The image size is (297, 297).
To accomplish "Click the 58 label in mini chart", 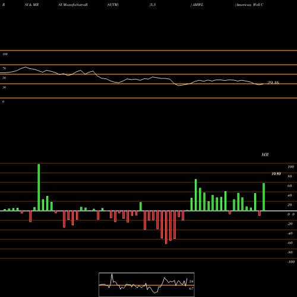I will point(191,282).
